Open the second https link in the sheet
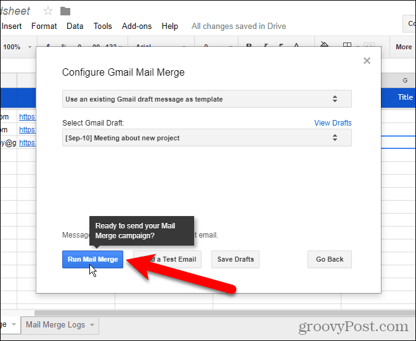 [27, 129]
